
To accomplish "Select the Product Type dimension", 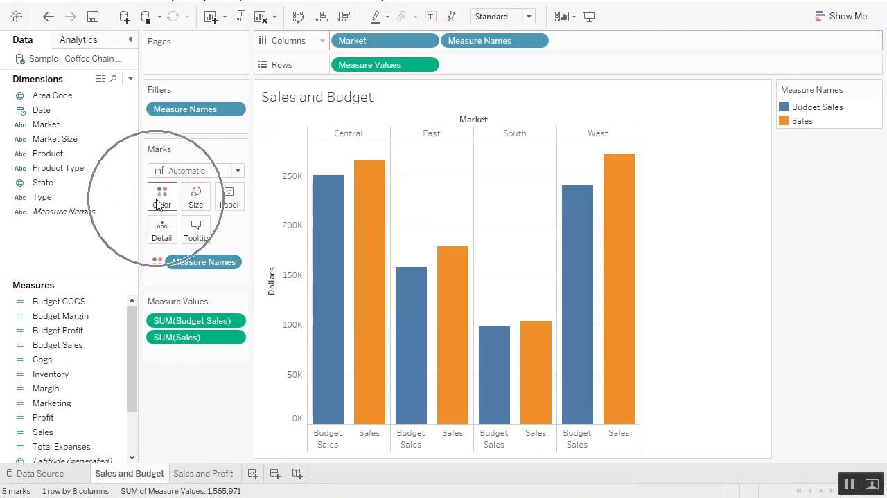I will (58, 168).
